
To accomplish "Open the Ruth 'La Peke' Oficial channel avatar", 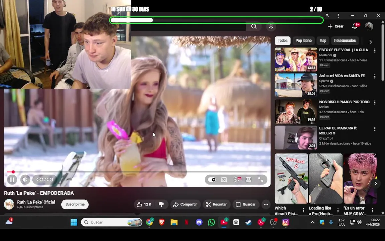I will pos(9,205).
